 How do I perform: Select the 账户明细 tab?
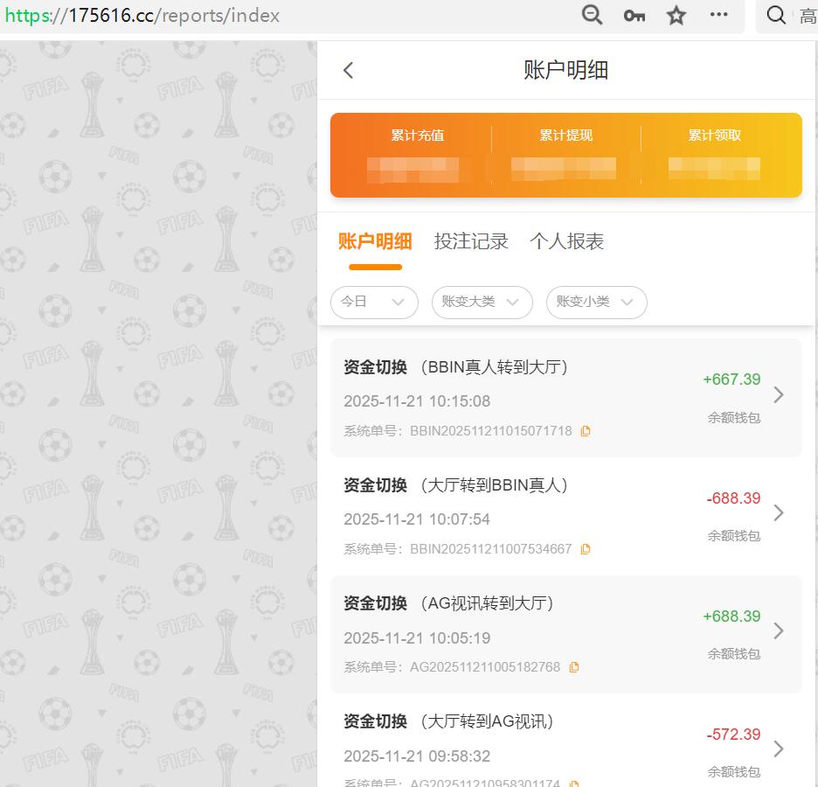click(x=375, y=242)
